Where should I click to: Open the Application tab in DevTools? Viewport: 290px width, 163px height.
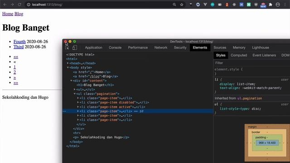94,48
